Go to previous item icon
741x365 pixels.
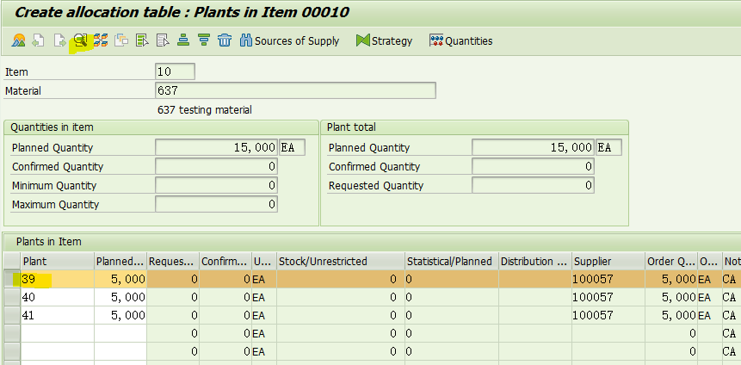pyautogui.click(x=38, y=40)
